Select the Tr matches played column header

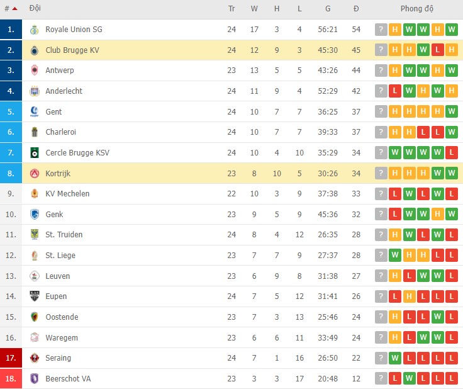point(231,9)
